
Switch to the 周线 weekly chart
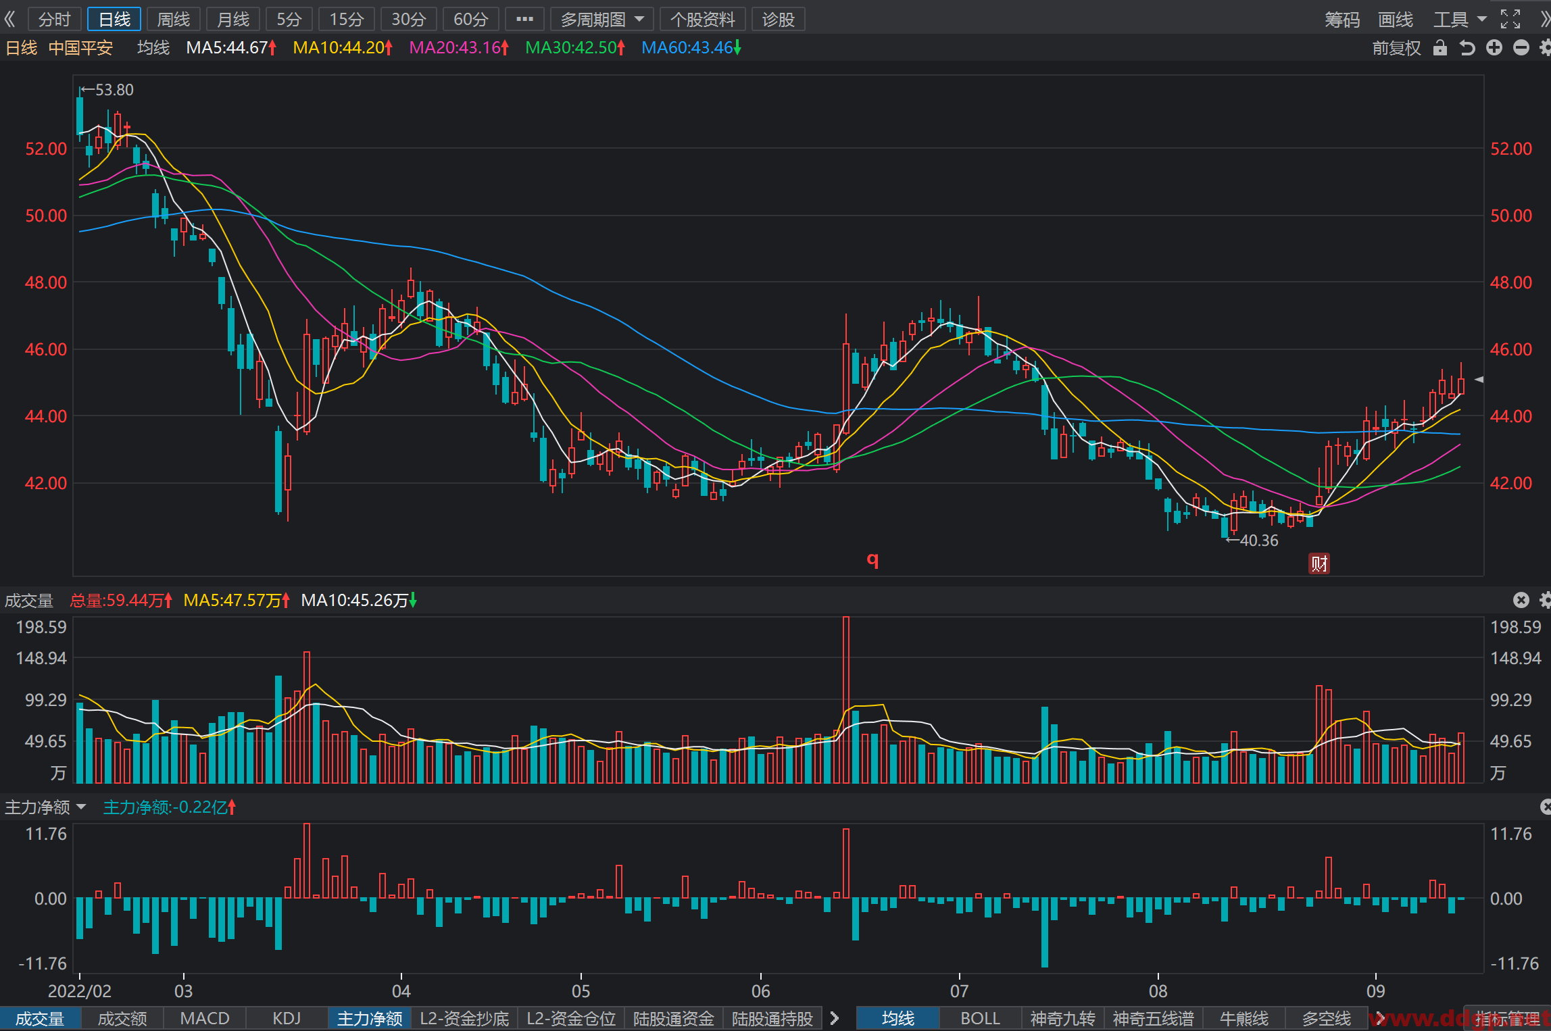[174, 20]
